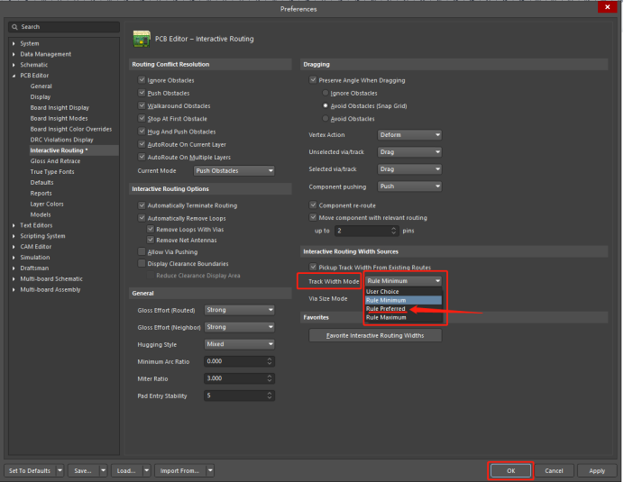Click the search magnifier icon
This screenshot has height=482, width=624.
(15, 27)
